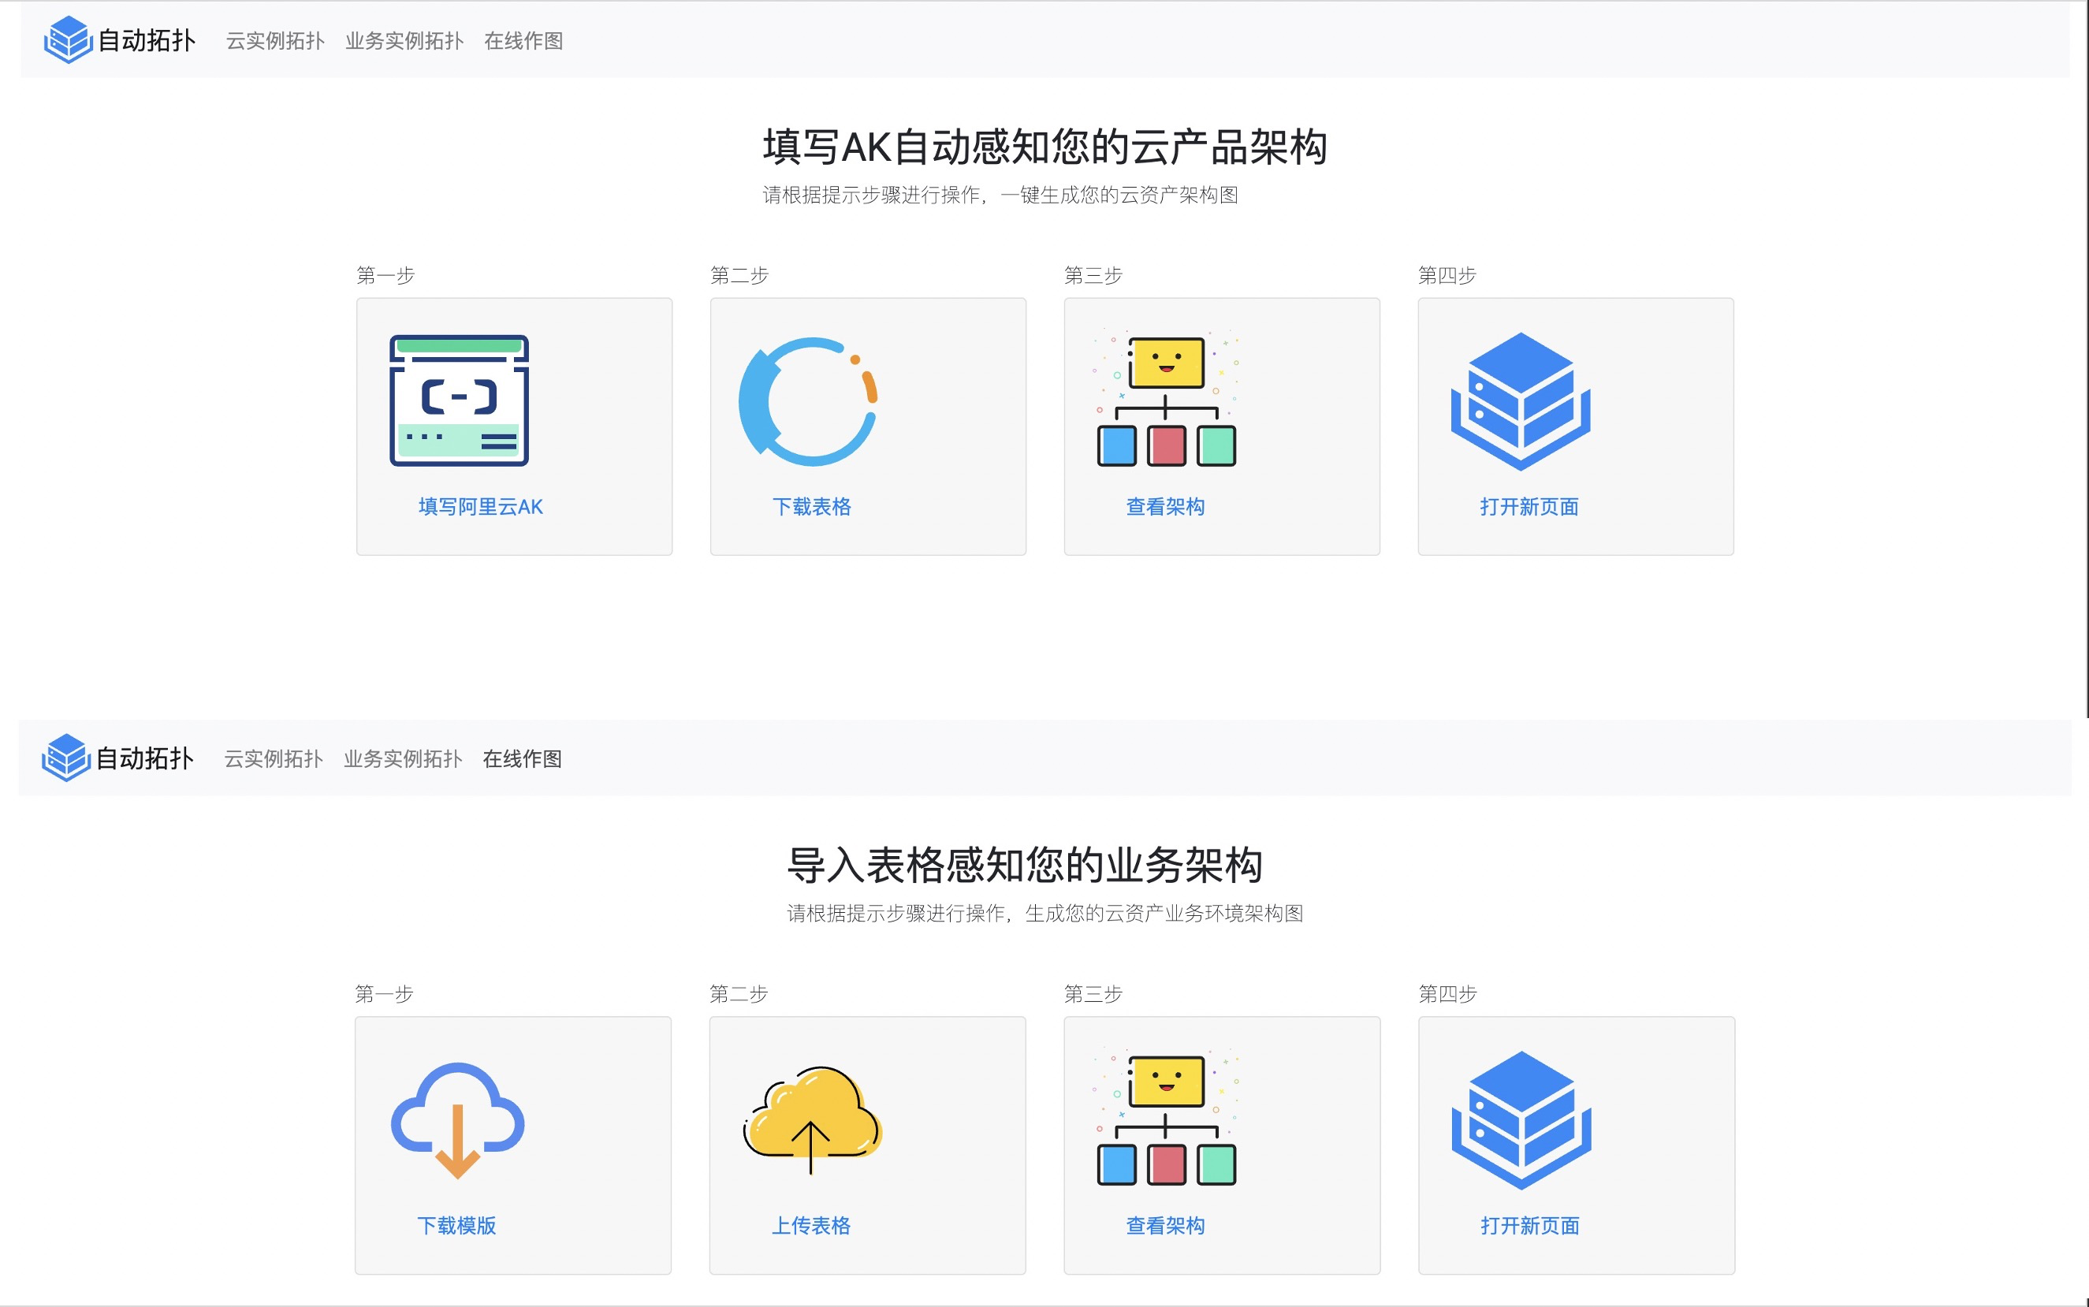The image size is (2089, 1307).
Task: Click the 自动拓扑 cube logo in top navbar
Action: pos(69,39)
